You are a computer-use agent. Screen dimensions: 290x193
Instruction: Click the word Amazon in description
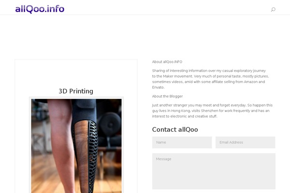[250, 82]
